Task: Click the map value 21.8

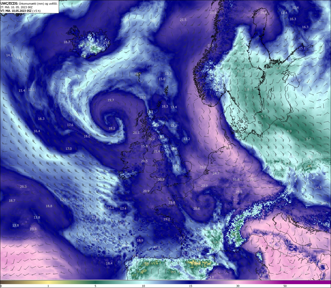Action: click(x=172, y=203)
